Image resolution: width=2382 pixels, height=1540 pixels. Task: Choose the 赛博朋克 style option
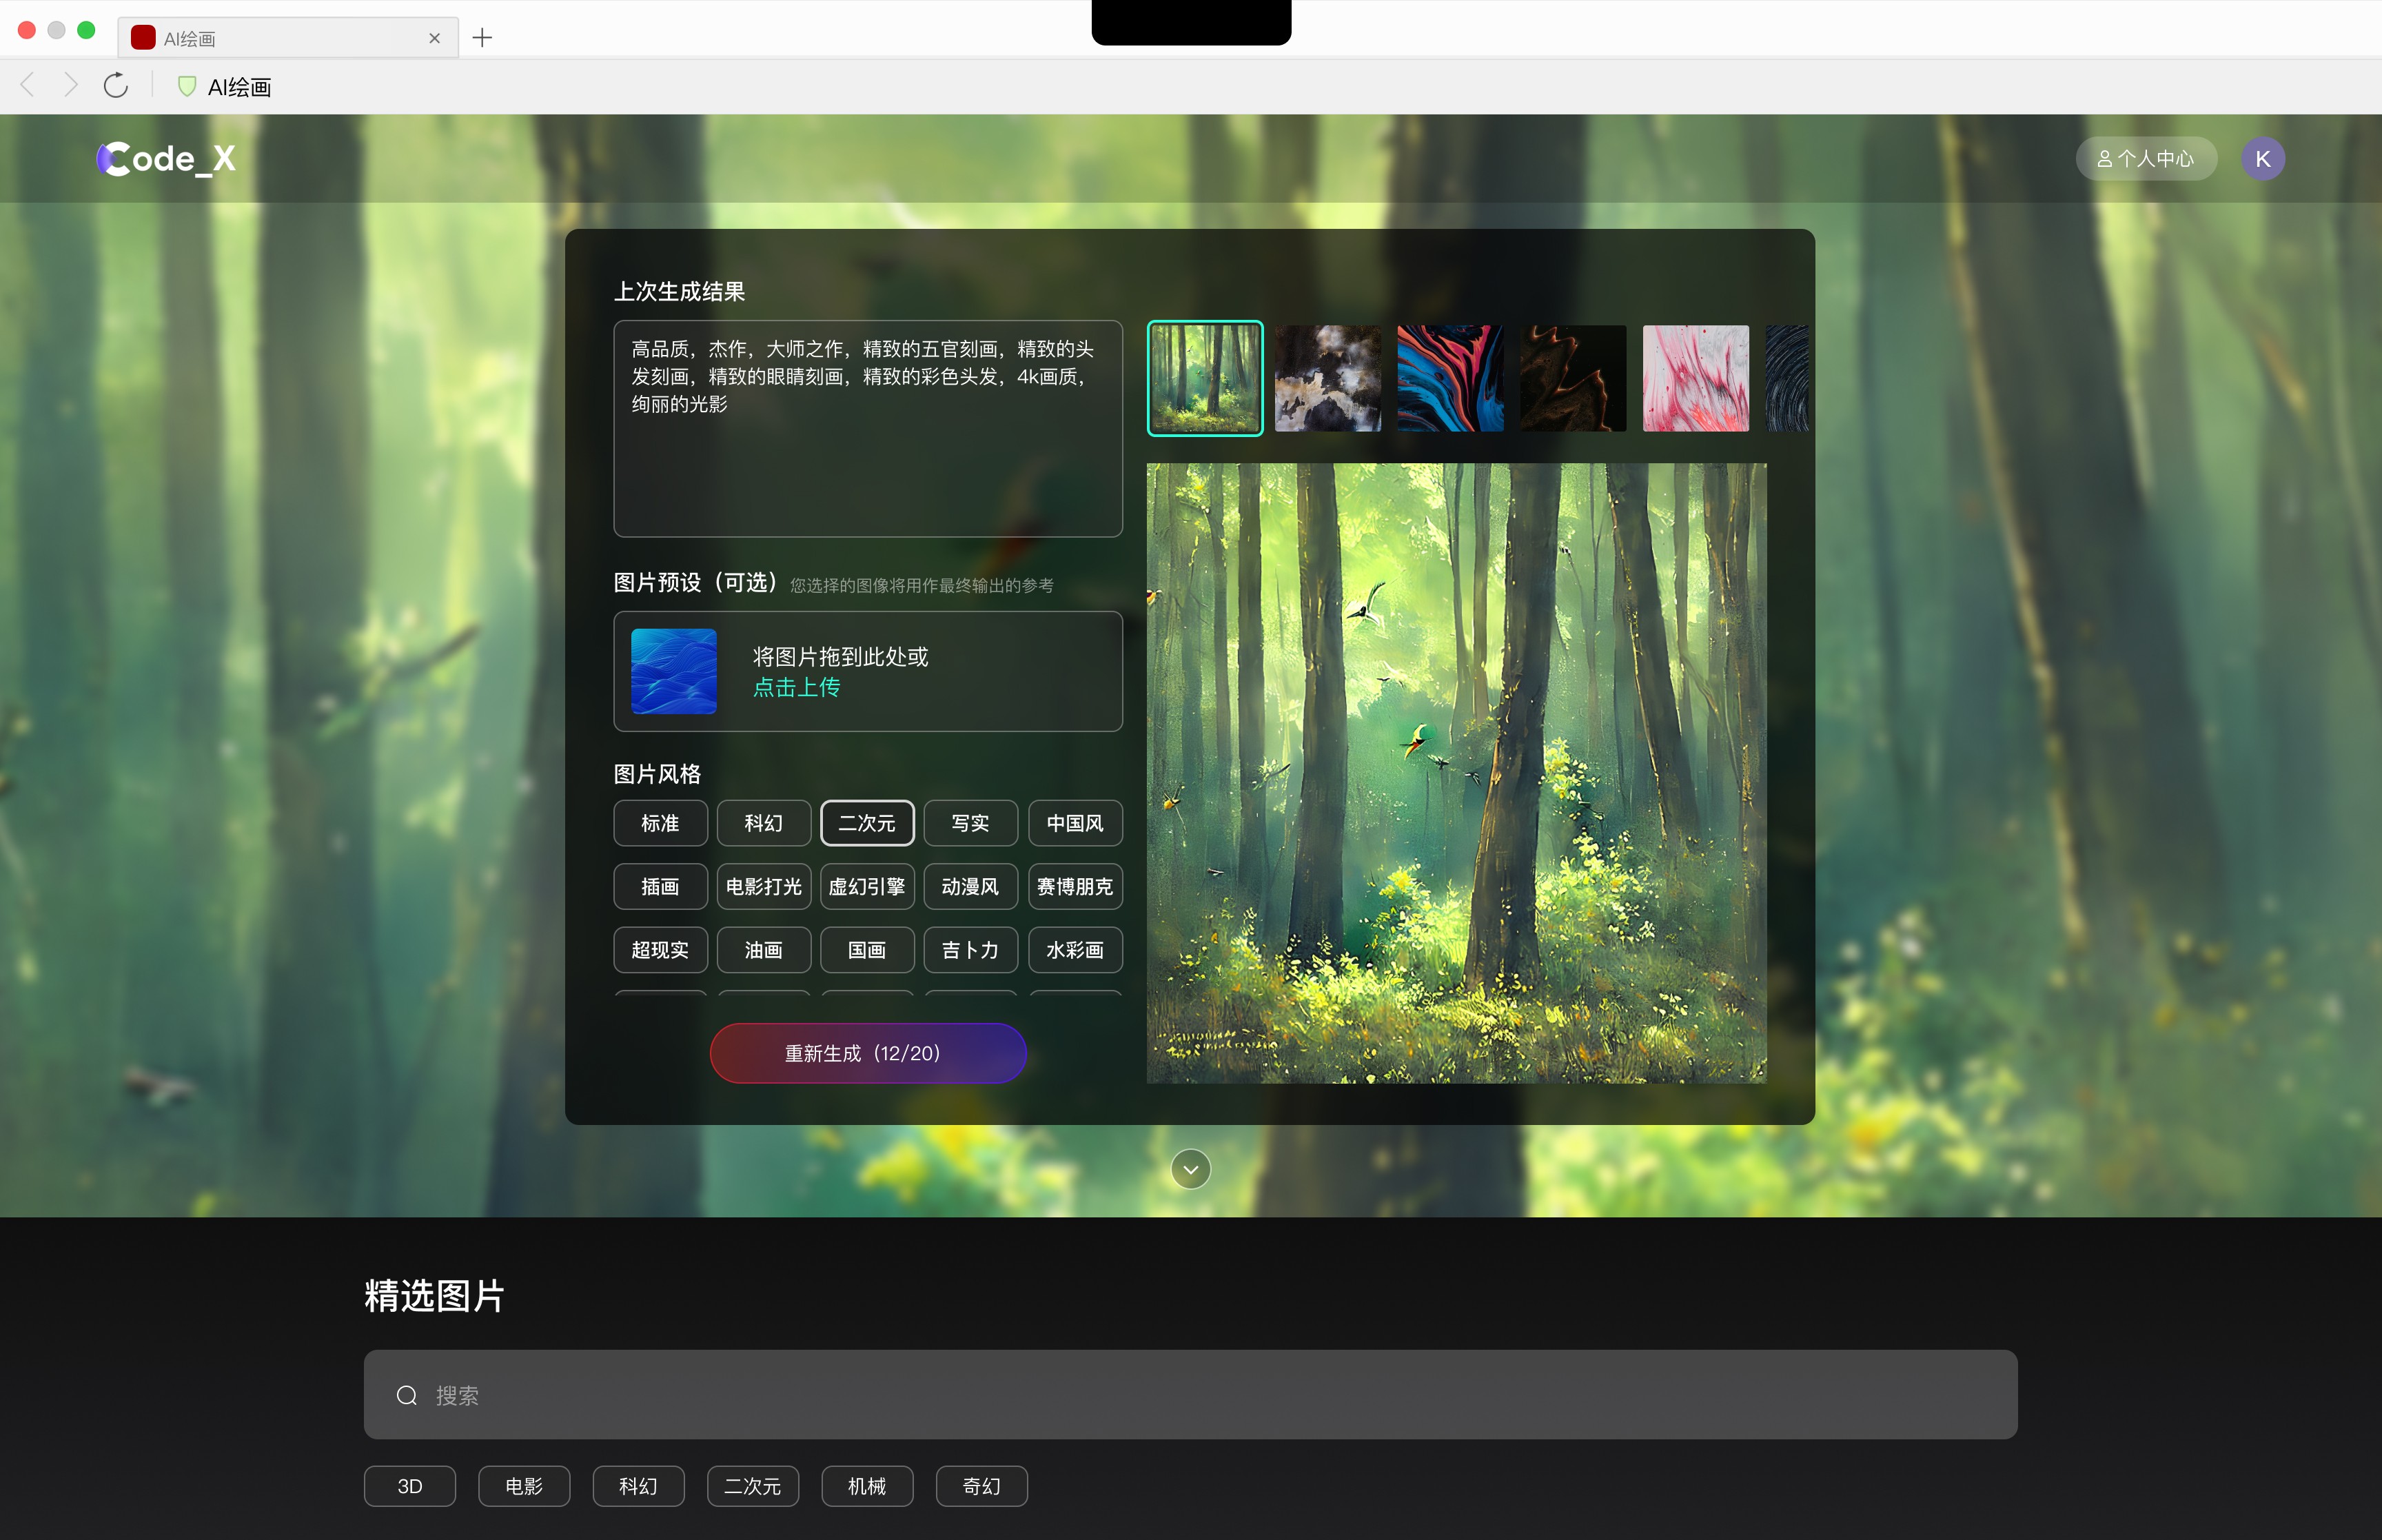pyautogui.click(x=1075, y=886)
